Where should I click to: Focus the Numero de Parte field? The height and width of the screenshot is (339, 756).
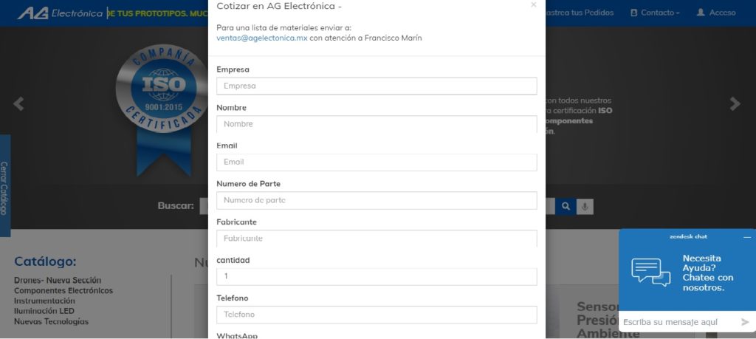[377, 200]
